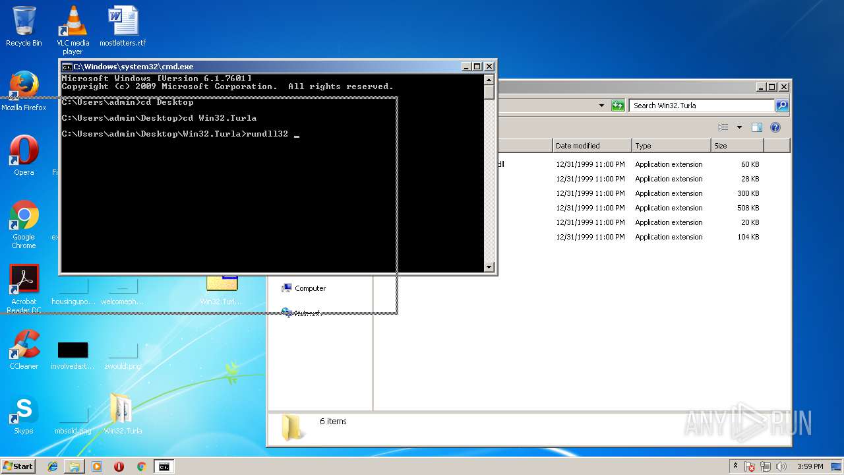844x475 pixels.
Task: Open Internet Explorer from taskbar
Action: point(53,466)
